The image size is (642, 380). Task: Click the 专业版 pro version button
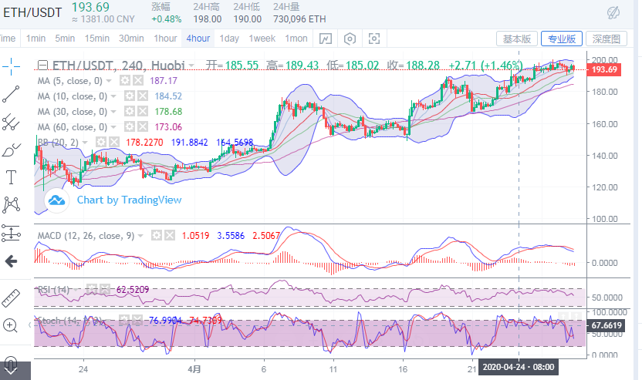(562, 39)
